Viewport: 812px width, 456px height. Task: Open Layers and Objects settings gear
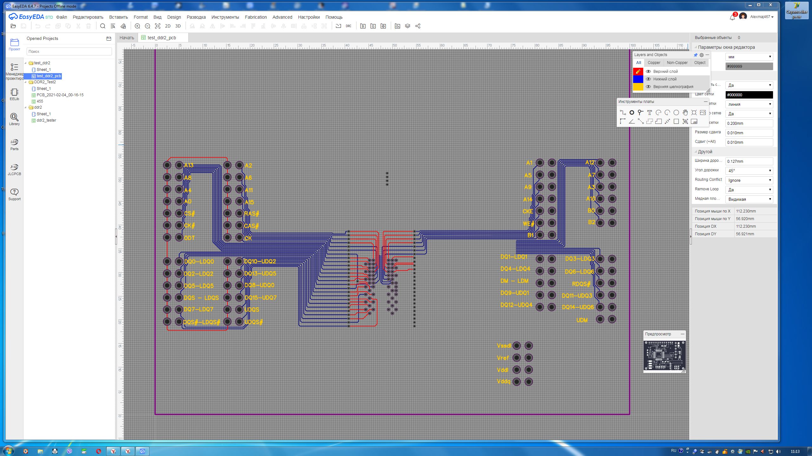pyautogui.click(x=701, y=55)
